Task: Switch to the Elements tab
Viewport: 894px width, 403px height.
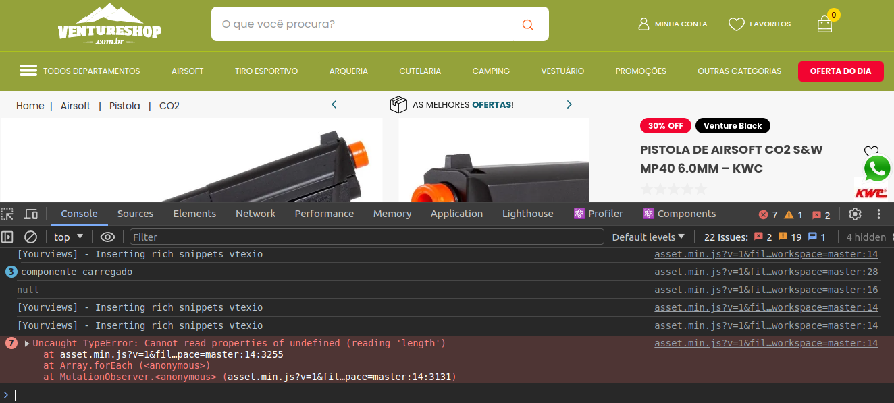Action: [x=194, y=214]
